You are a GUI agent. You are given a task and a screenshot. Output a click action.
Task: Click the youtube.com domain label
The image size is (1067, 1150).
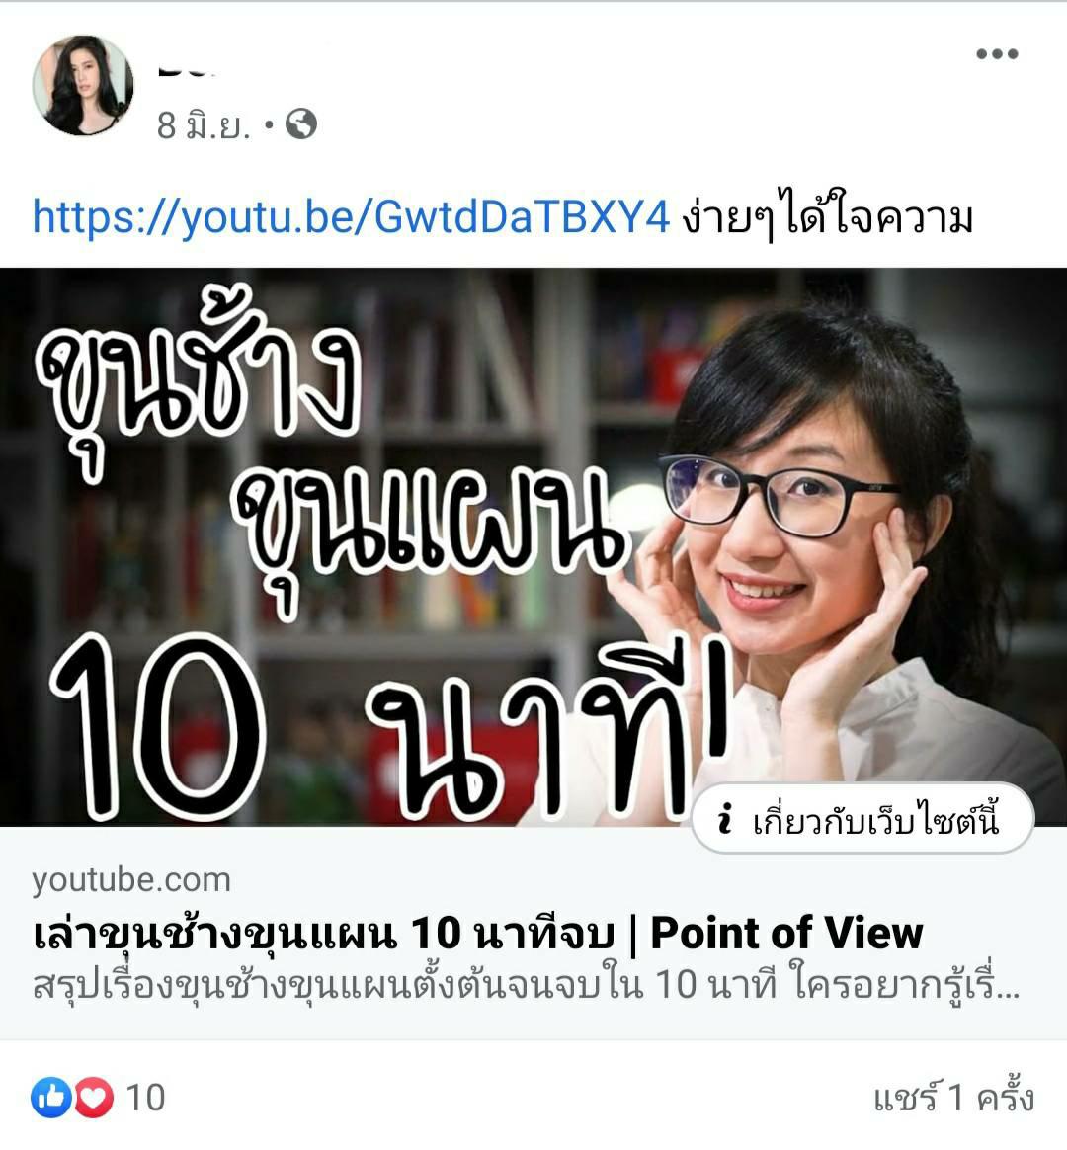pyautogui.click(x=131, y=879)
